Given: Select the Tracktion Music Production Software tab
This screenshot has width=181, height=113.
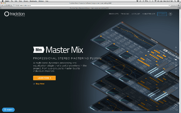Looking at the screenshot, I should 89,8.
